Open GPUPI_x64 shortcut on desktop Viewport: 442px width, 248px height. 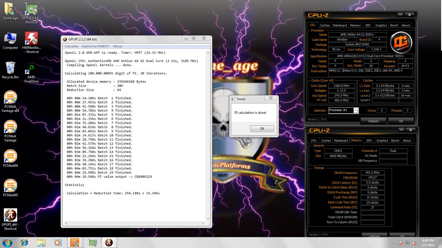[10, 220]
